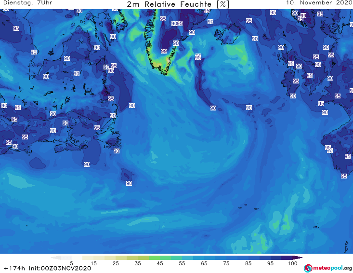Click the '+174h' forecast hour text
The width and height of the screenshot is (353, 273).
tap(14, 268)
